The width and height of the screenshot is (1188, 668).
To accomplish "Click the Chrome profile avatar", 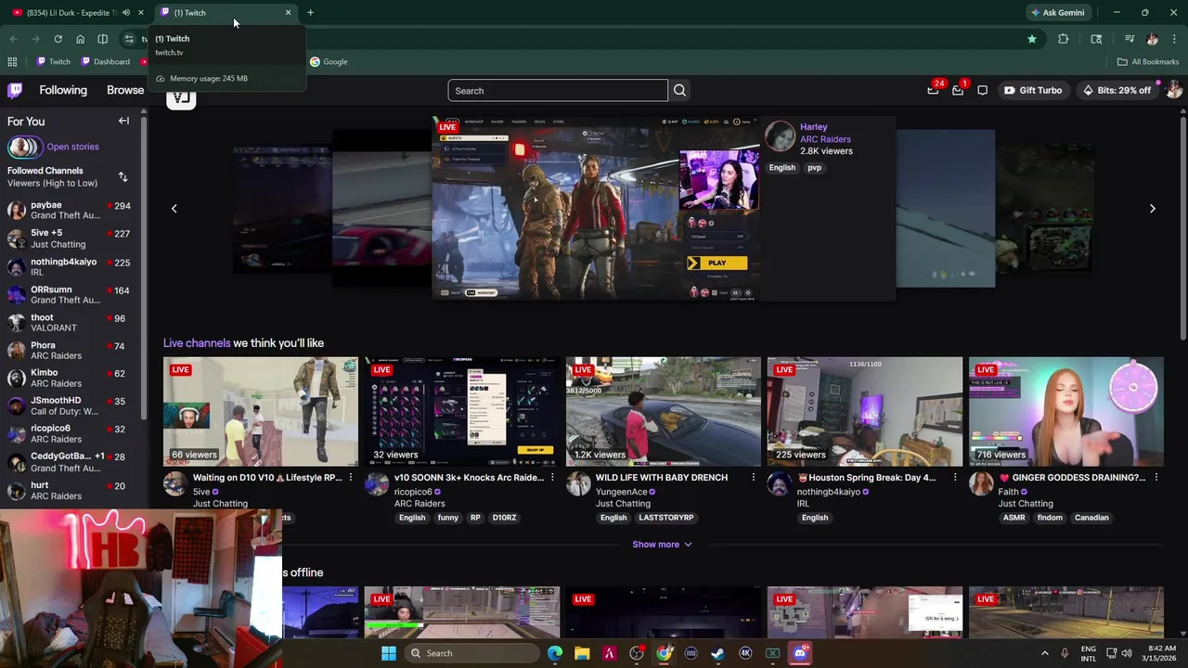I will 1152,39.
